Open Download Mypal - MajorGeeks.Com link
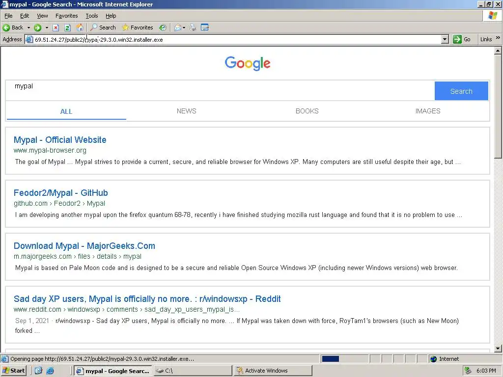This screenshot has height=377, width=503. [x=84, y=246]
